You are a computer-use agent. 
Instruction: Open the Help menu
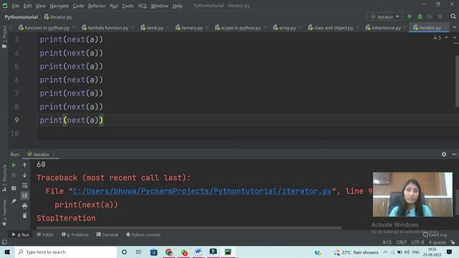[177, 6]
